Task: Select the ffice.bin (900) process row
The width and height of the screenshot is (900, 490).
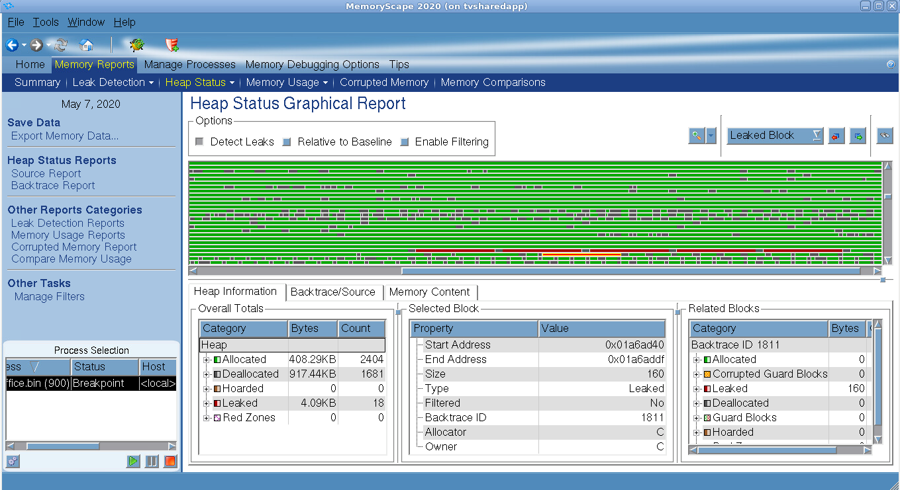Action: point(91,384)
